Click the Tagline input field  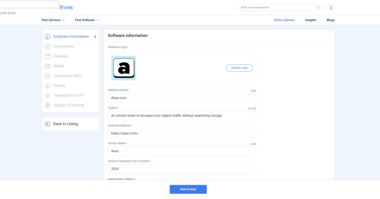point(182,116)
